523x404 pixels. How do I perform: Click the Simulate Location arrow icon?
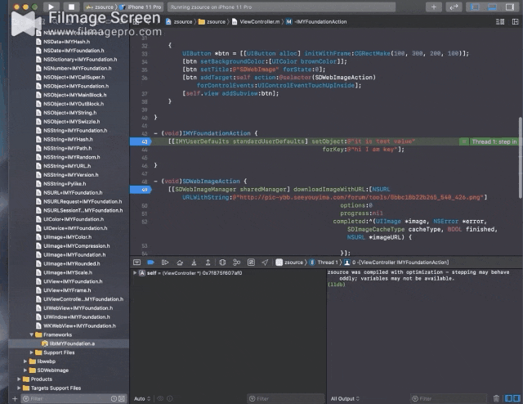point(265,262)
